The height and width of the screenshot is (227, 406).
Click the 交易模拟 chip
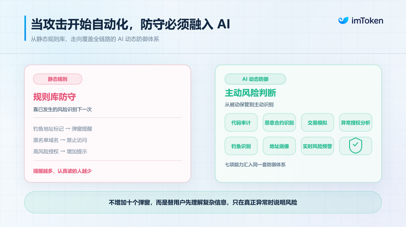coord(317,122)
